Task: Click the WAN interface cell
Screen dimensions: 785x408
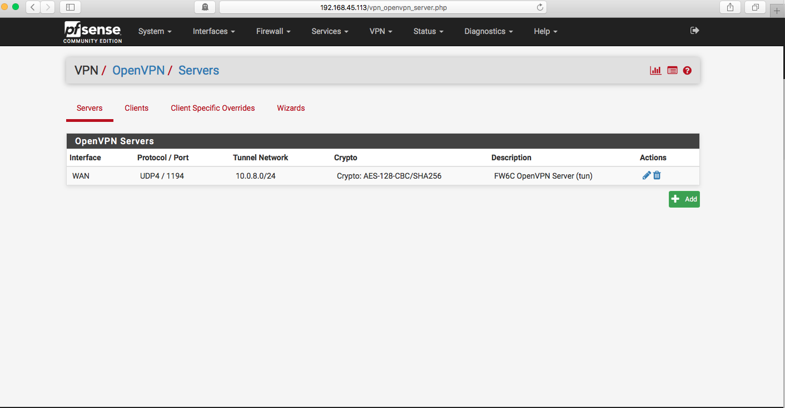Action: coord(81,176)
